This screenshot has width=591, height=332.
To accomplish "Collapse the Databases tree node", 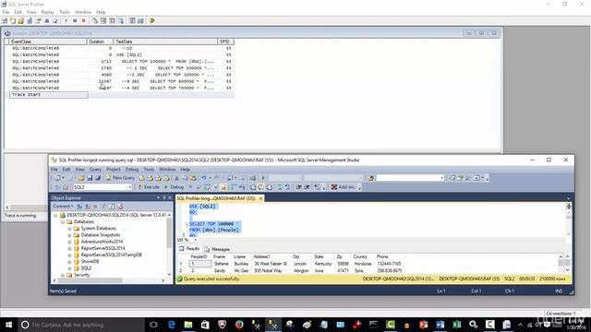I will coord(63,221).
